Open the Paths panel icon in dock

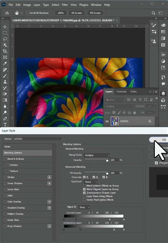(x=163, y=107)
